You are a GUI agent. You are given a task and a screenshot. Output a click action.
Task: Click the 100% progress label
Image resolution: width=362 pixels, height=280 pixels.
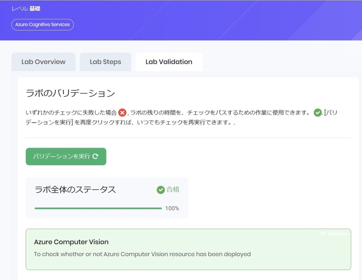tap(172, 208)
